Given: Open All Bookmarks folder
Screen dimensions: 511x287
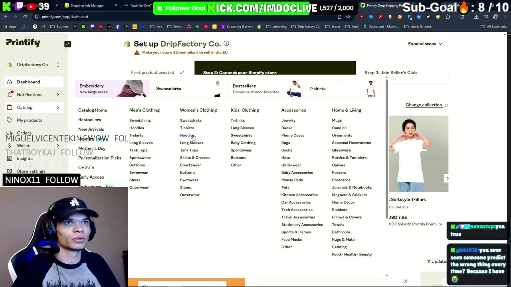Looking at the screenshot, I should [x=494, y=27].
